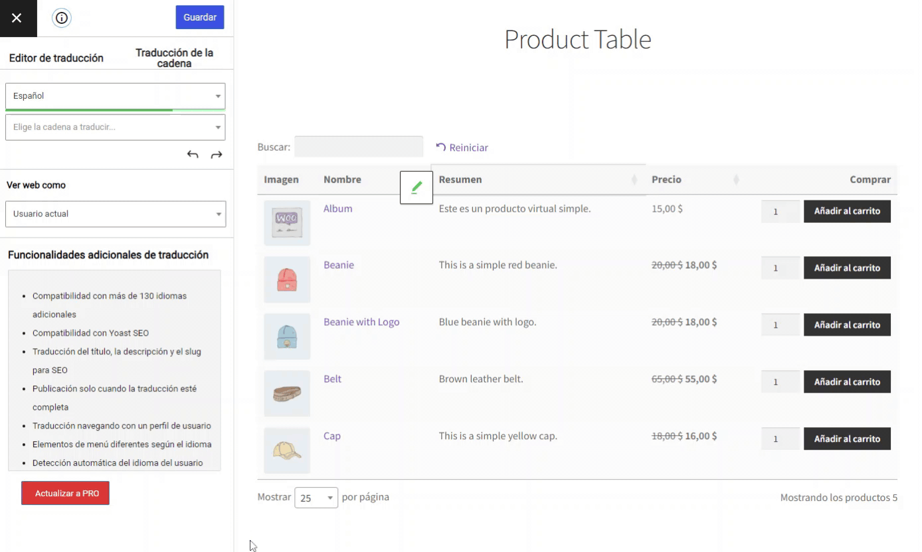
Task: Select the 'Editor de traducción' tab
Action: coord(56,58)
